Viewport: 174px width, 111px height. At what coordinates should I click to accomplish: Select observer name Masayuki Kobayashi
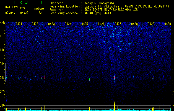[99, 3]
